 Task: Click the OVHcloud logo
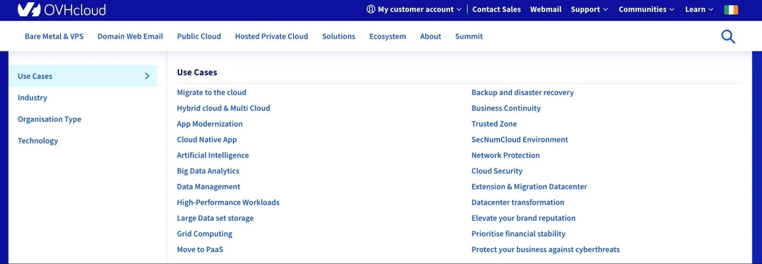pyautogui.click(x=62, y=10)
